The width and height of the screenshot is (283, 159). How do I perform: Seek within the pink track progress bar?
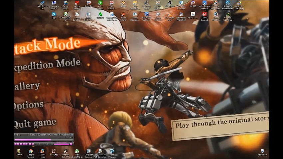[44, 140]
